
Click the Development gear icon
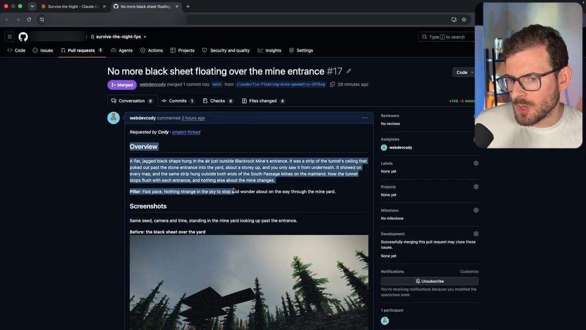pyautogui.click(x=476, y=234)
